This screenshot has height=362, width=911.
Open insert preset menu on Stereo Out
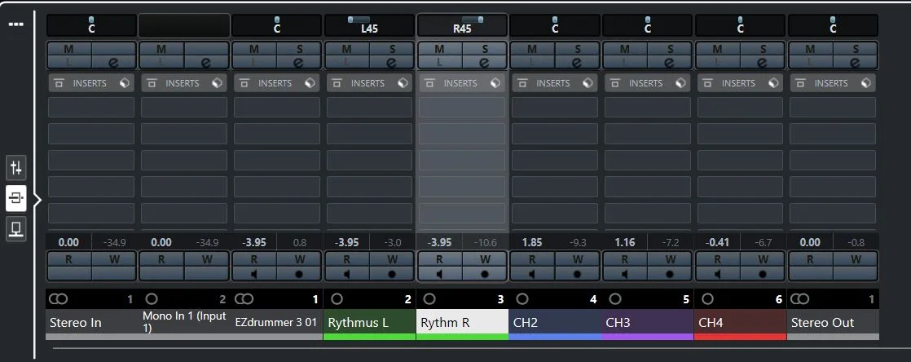[x=865, y=83]
